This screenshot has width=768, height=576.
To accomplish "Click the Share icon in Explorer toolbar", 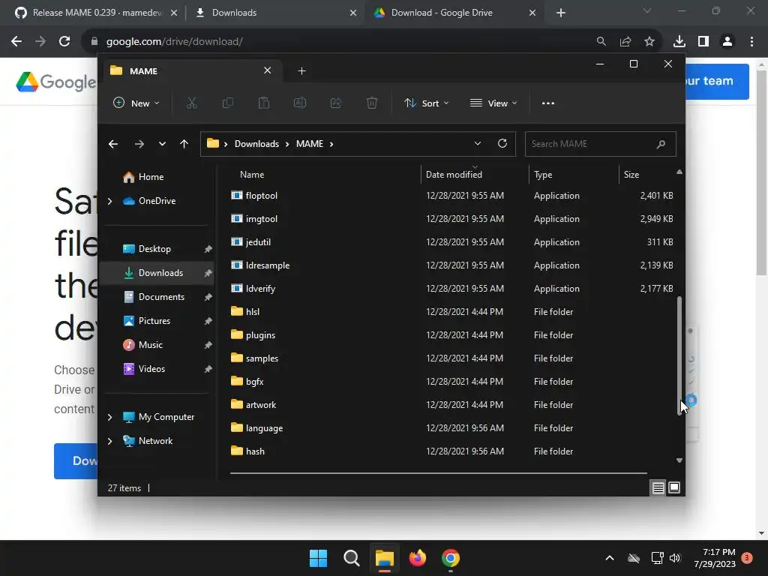I will point(336,103).
